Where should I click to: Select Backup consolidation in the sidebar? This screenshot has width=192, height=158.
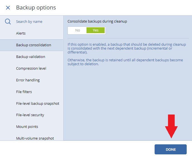click(32, 45)
